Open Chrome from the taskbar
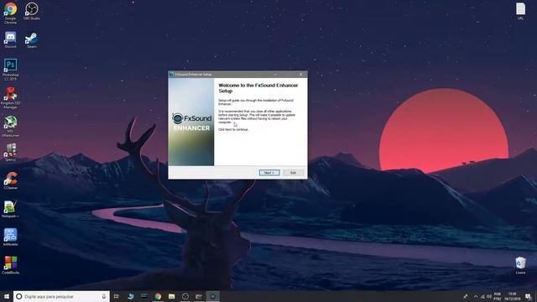Screen dimensions: 537x302 [158, 296]
